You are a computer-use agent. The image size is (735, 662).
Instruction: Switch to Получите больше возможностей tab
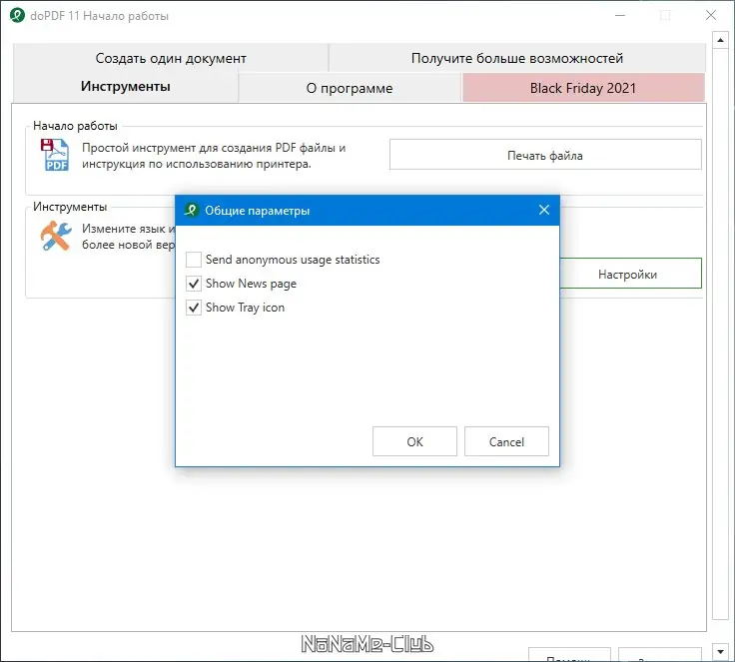tap(517, 58)
